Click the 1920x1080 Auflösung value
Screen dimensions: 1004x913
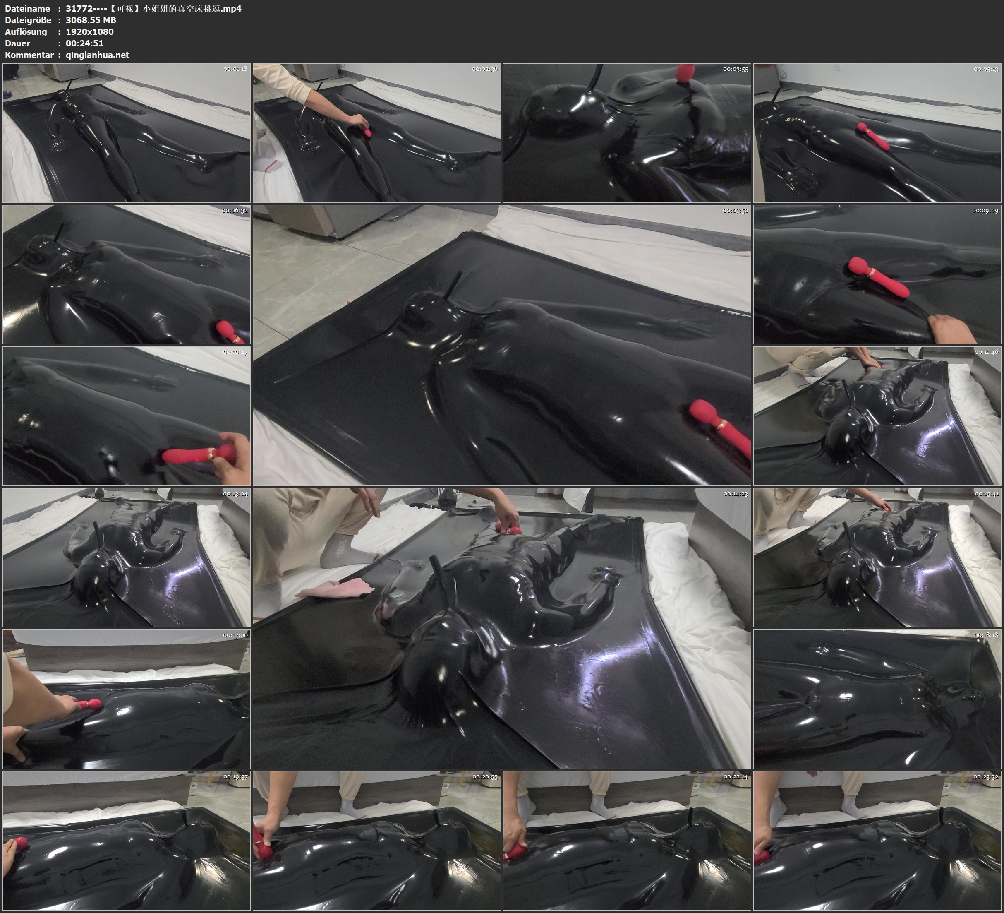click(x=90, y=31)
